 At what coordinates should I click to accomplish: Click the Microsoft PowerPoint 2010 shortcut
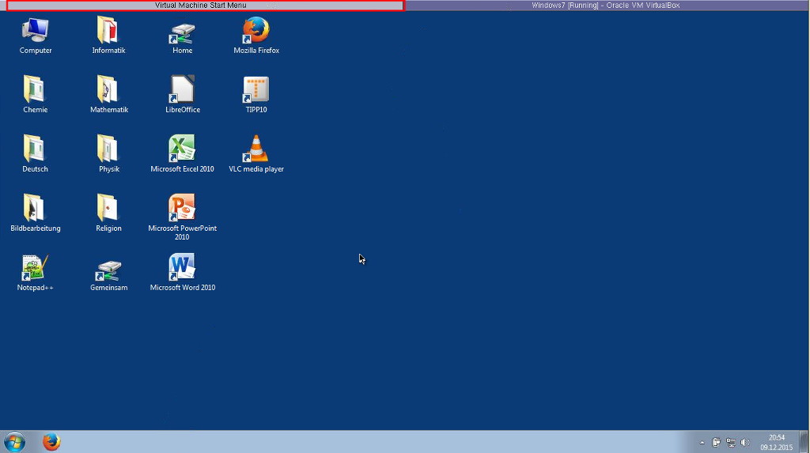tap(182, 209)
